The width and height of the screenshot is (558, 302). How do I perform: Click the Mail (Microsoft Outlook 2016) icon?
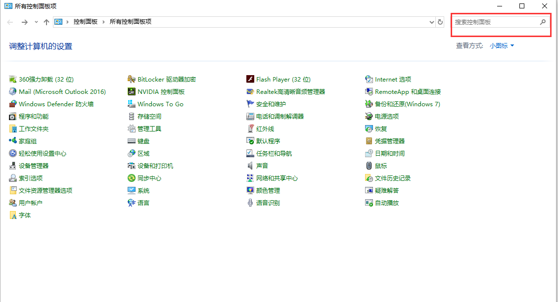pos(13,91)
